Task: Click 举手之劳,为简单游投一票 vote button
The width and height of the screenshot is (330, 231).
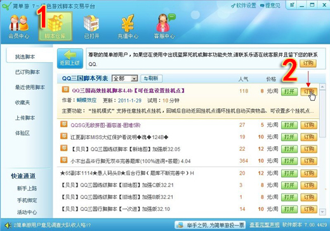Action: [x=210, y=225]
